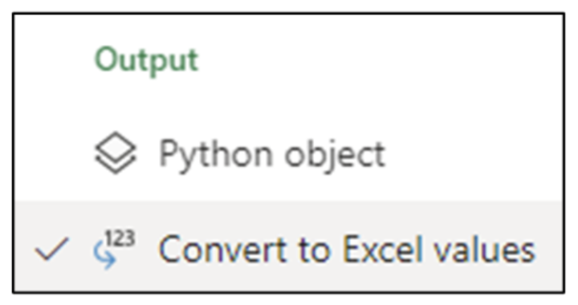The image size is (578, 305).
Task: Uncheck the tick mark on Excel values row
Action: click(51, 249)
